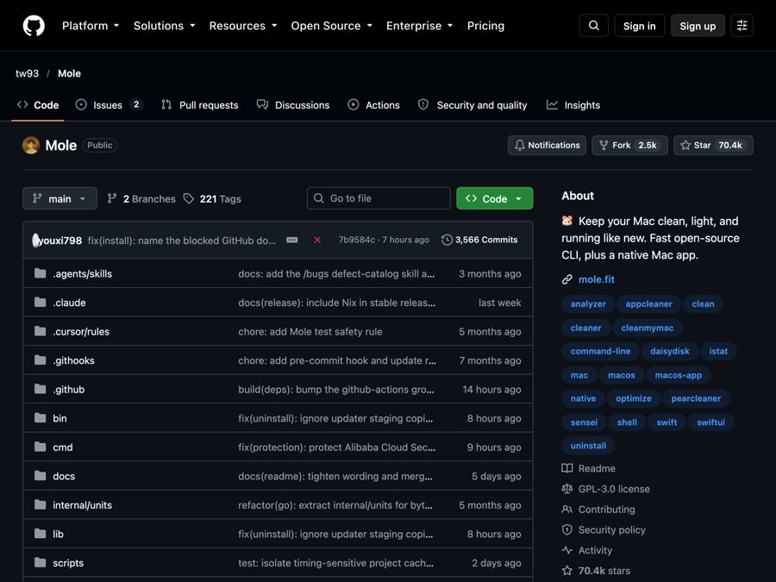Viewport: 776px width, 582px height.
Task: Click the GPL-3.0 license scale icon
Action: [567, 489]
